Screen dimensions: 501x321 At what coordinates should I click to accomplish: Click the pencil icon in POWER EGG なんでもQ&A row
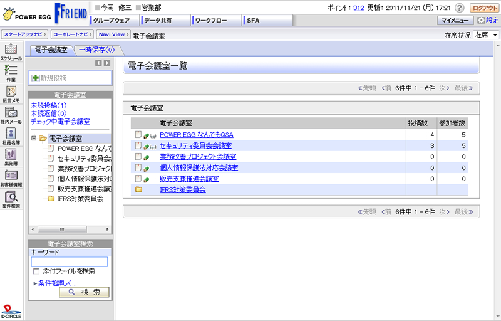tap(147, 135)
